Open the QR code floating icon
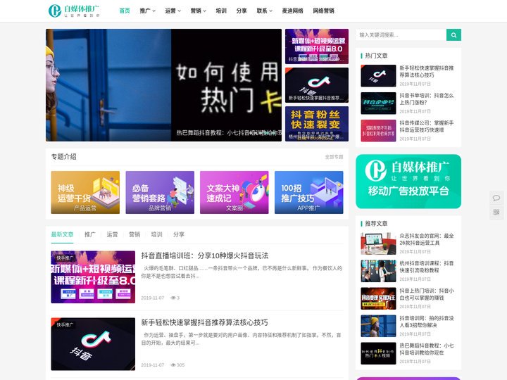The image size is (507, 380). click(x=496, y=213)
